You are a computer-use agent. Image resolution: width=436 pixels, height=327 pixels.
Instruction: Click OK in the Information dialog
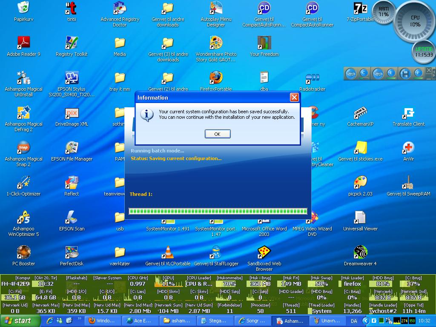218,134
